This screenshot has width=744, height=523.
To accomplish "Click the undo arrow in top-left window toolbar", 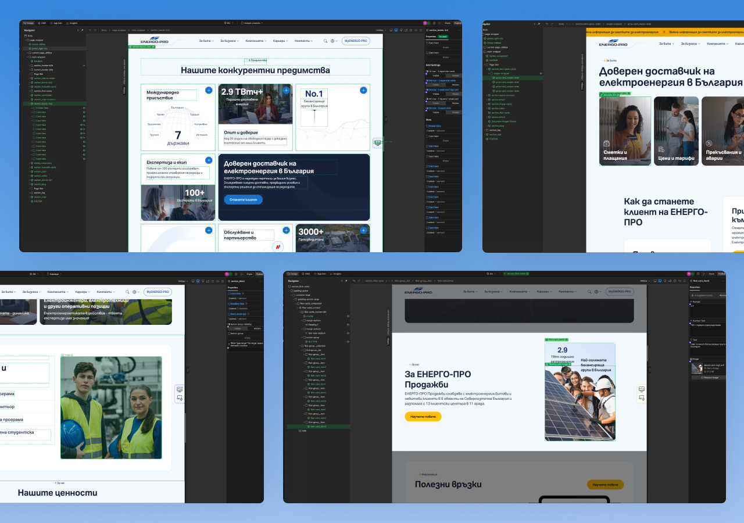I will point(90,30).
